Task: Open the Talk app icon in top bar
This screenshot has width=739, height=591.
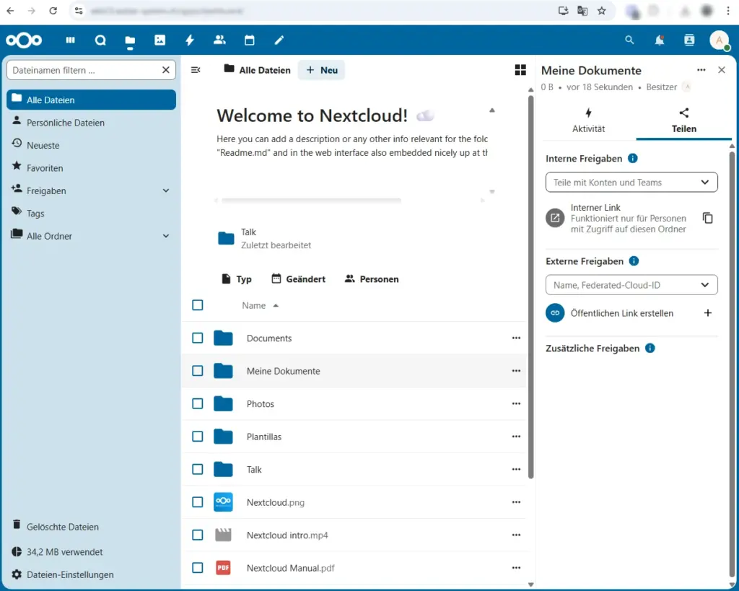Action: [100, 40]
